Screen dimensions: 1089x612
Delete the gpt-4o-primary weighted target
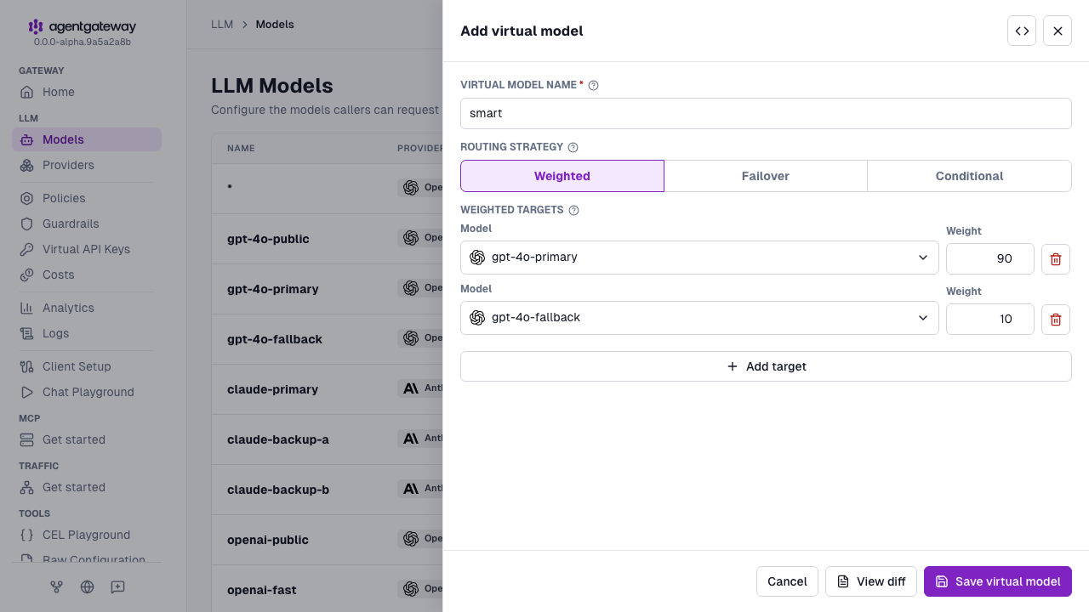(x=1056, y=258)
